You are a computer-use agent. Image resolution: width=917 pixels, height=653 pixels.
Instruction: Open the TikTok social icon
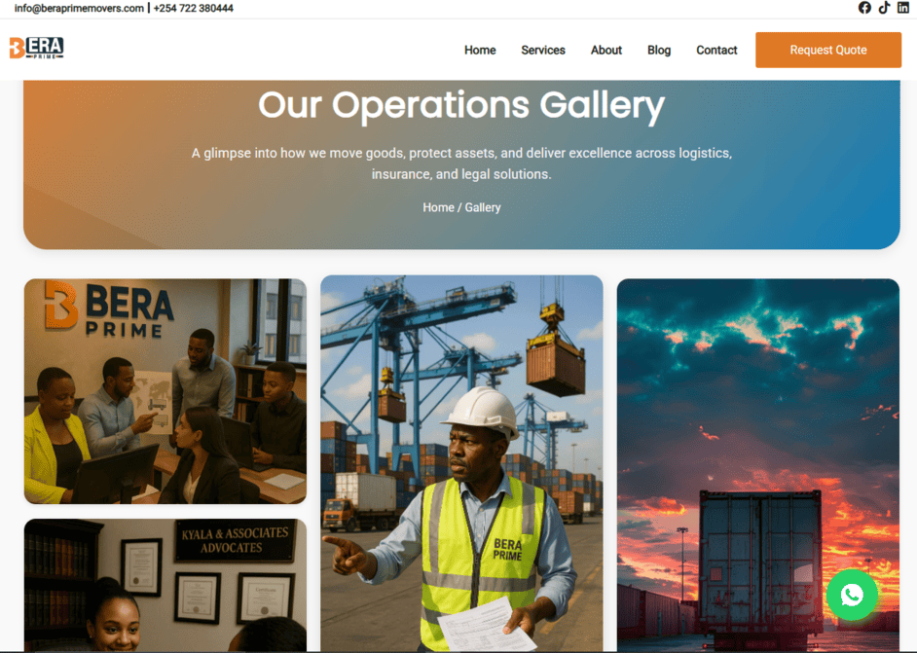[x=884, y=8]
